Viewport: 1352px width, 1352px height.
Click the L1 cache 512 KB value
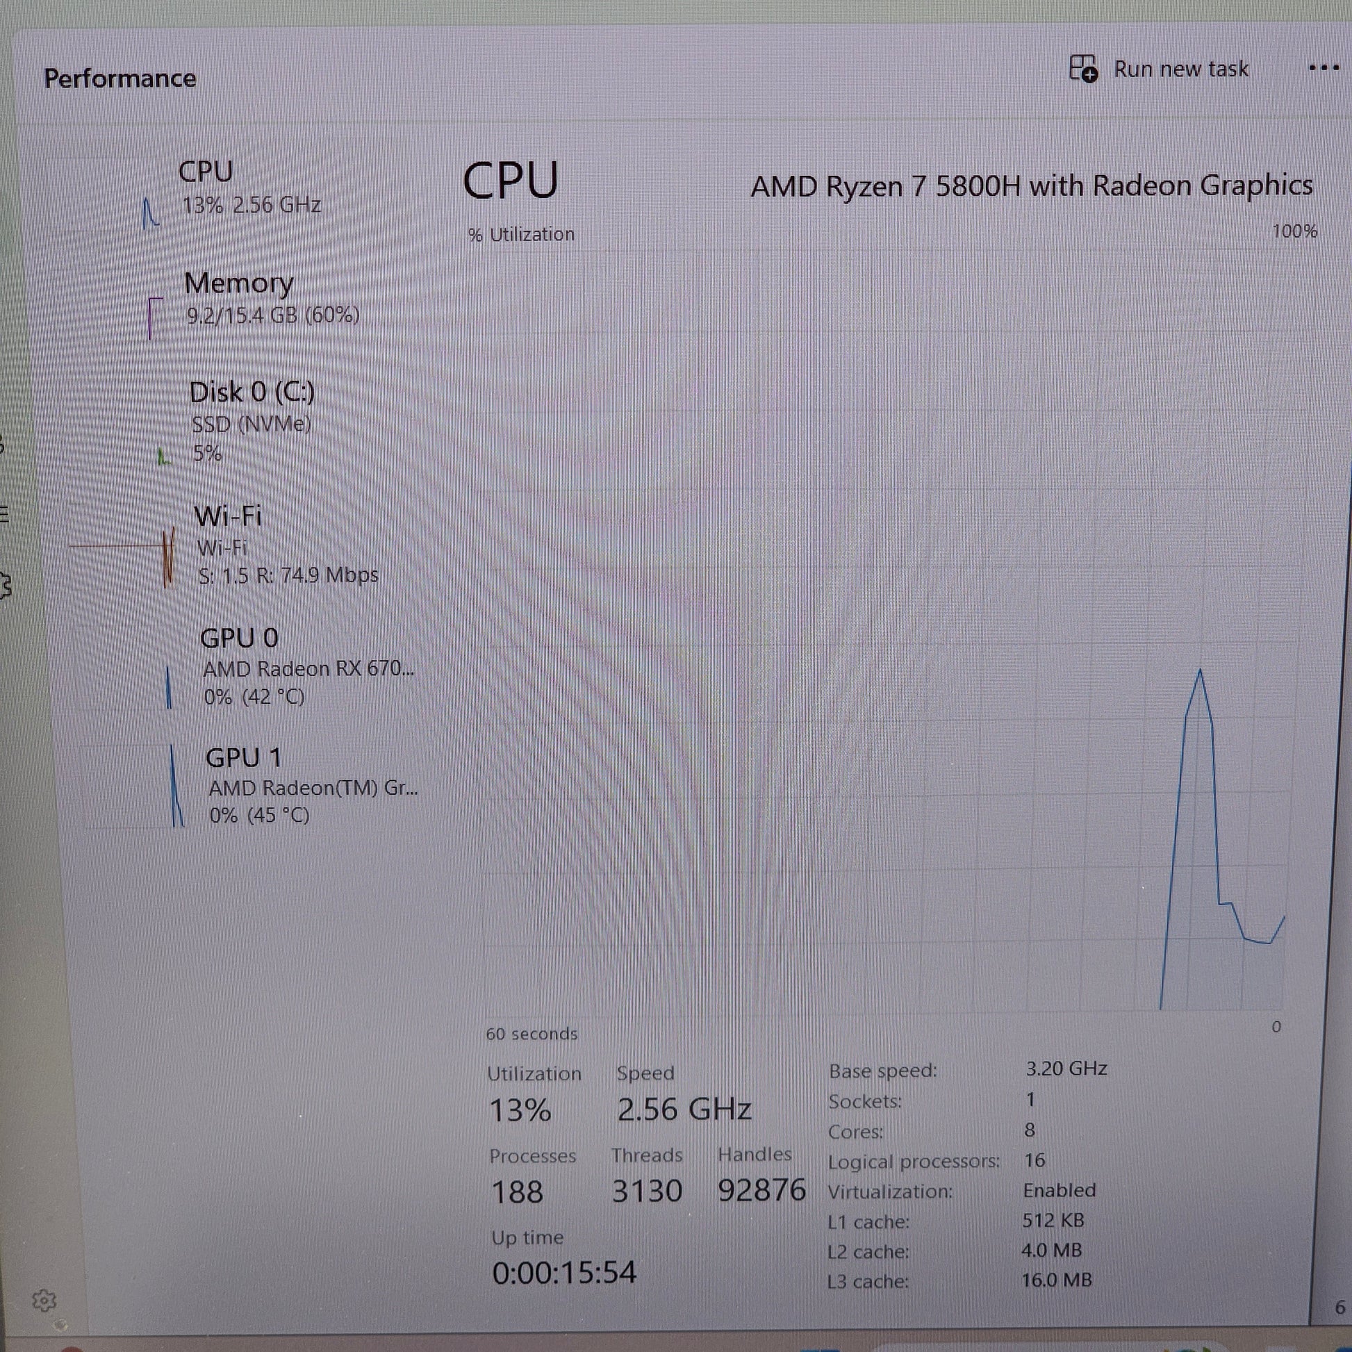1053,1221
